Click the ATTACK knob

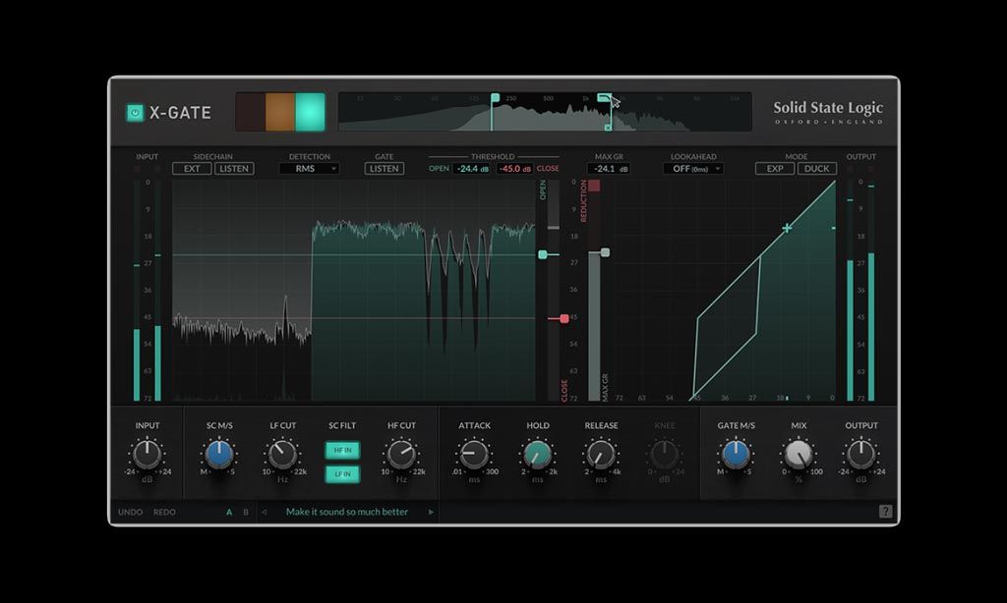point(474,454)
